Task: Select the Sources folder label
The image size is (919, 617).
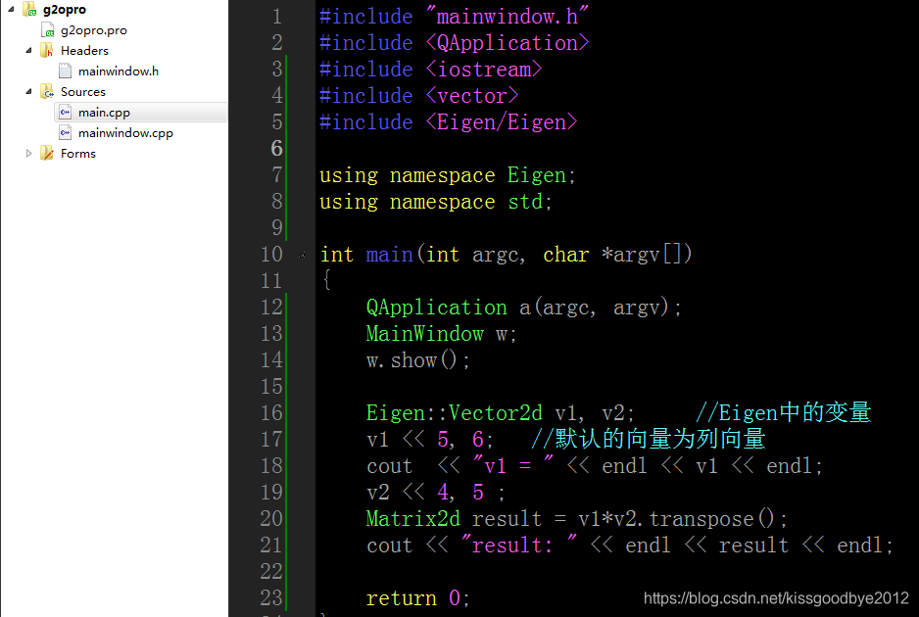Action: click(x=83, y=91)
